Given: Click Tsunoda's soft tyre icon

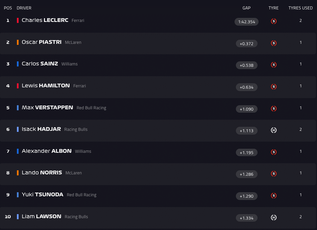Looking at the screenshot, I should [274, 196].
